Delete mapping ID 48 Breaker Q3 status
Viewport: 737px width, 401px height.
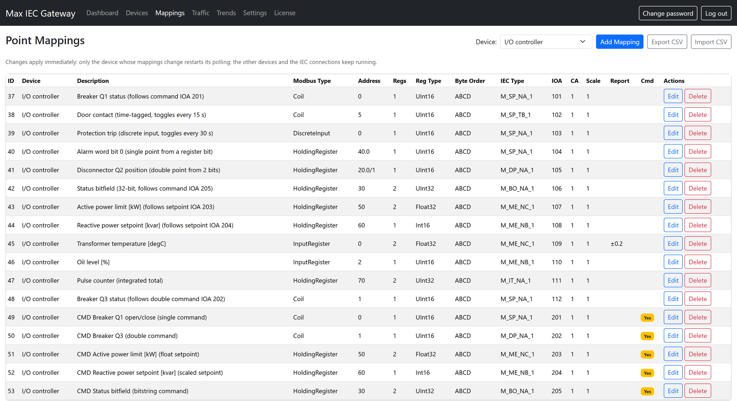click(x=697, y=299)
